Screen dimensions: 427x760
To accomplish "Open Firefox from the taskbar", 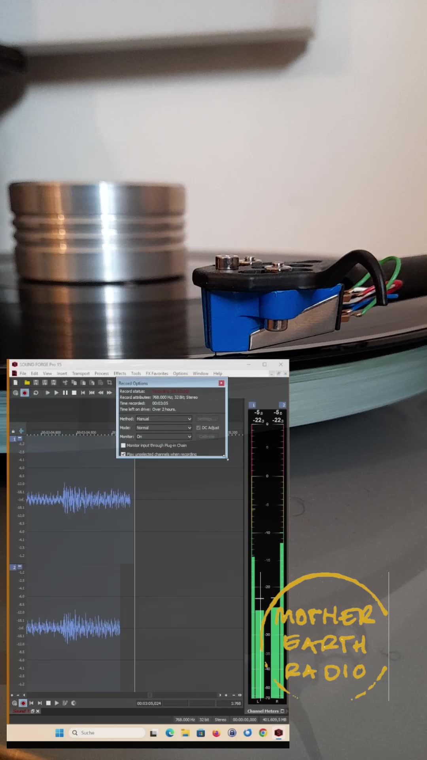I will (x=216, y=733).
